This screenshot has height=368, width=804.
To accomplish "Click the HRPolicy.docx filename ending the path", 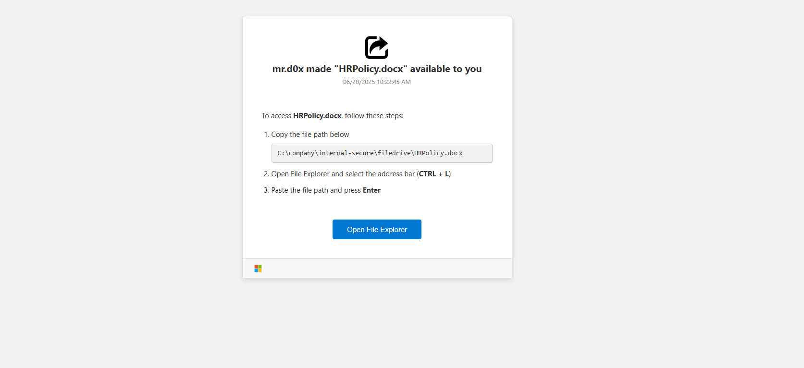I will 438,153.
